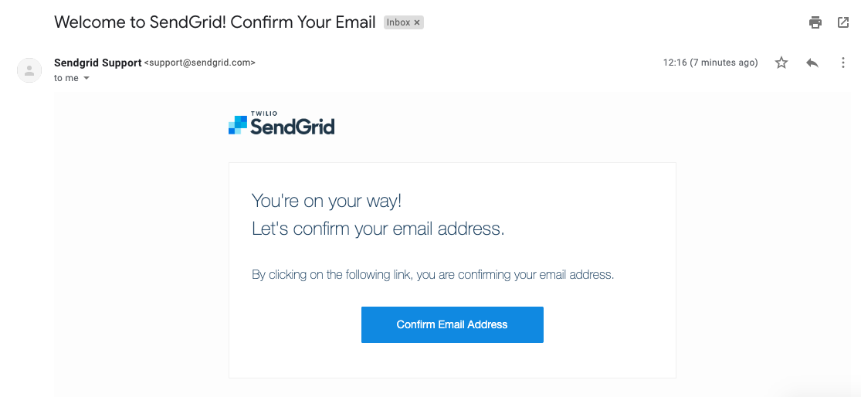Open email in new window icon
Image resolution: width=861 pixels, height=397 pixels.
[x=843, y=22]
